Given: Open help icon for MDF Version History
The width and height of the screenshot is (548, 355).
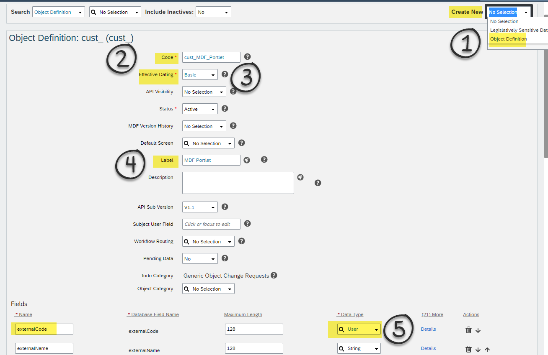Looking at the screenshot, I should [x=233, y=125].
